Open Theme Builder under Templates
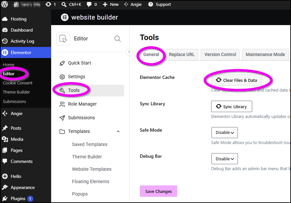The height and width of the screenshot is (203, 291). coord(87,157)
